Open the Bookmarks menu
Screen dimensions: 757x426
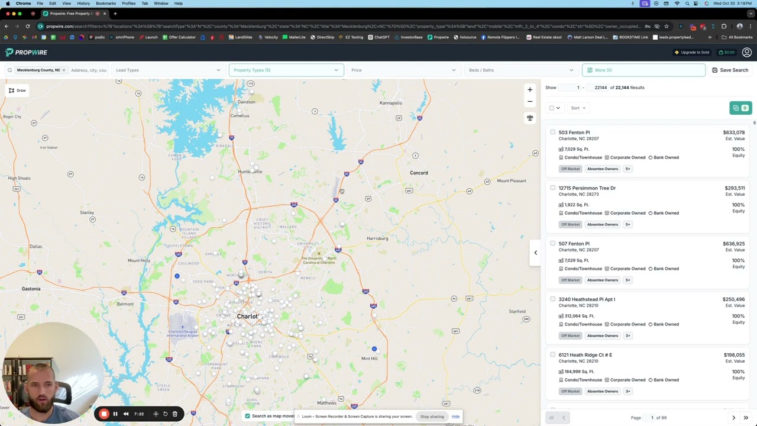(x=106, y=4)
